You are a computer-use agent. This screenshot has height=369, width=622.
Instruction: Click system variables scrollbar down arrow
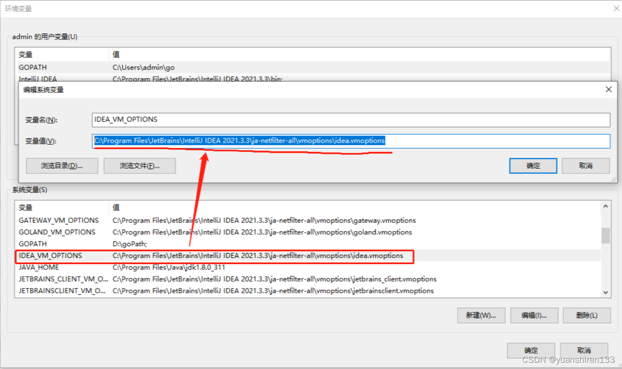(606, 292)
